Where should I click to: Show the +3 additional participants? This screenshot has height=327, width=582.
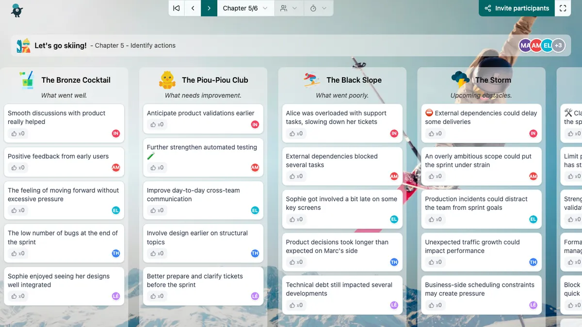(x=559, y=46)
